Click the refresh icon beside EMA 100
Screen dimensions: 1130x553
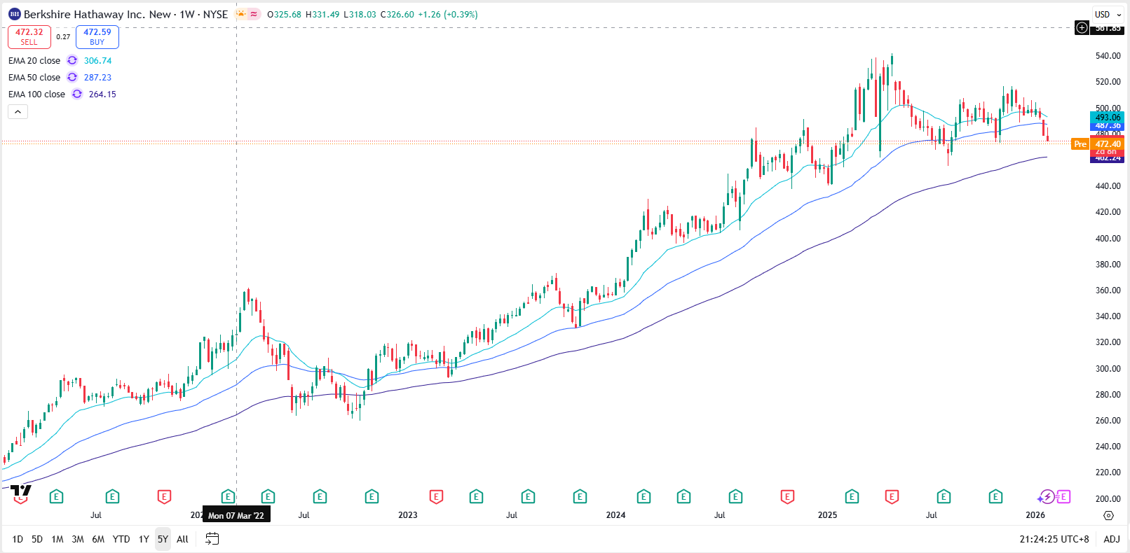pos(77,94)
